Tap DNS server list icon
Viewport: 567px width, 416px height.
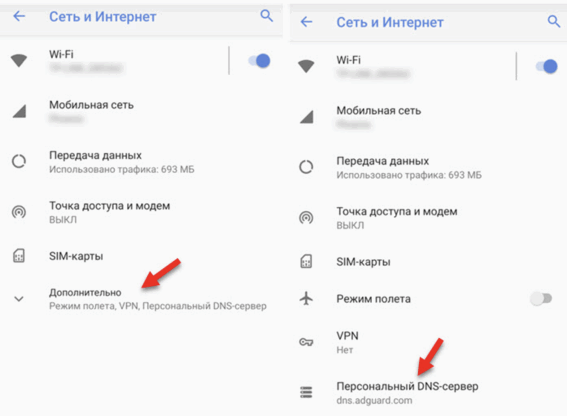click(306, 393)
